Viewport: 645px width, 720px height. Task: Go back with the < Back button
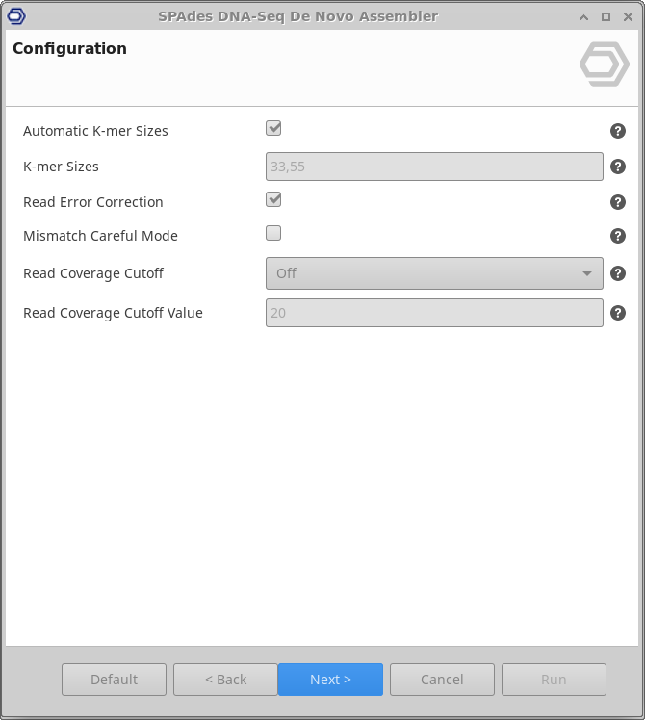coord(225,680)
